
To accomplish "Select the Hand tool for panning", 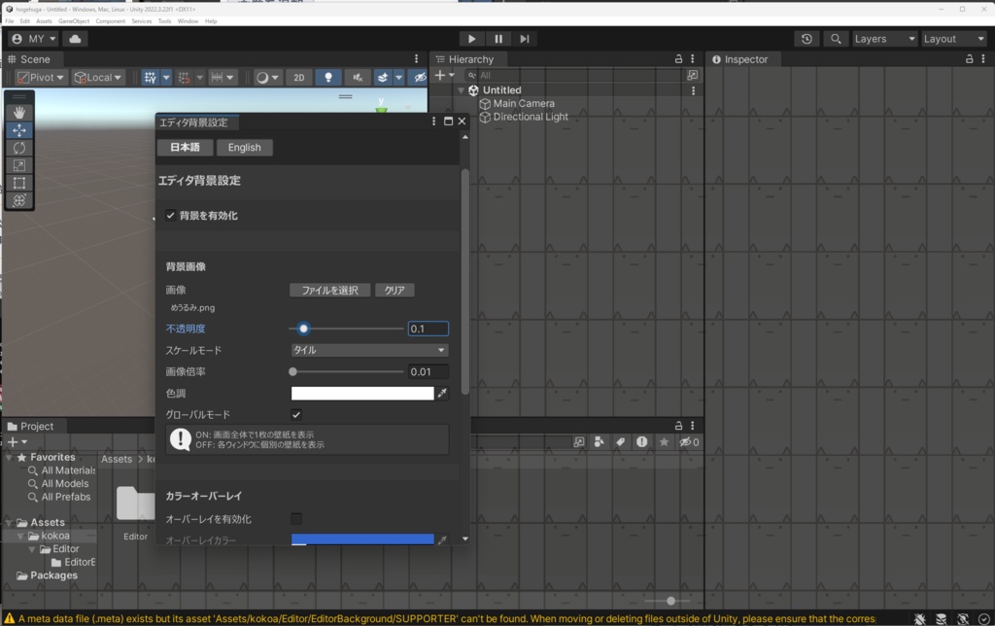I will [17, 112].
